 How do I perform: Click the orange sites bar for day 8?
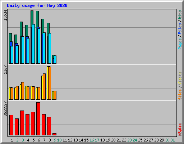tap(50, 83)
